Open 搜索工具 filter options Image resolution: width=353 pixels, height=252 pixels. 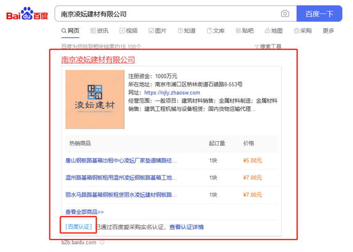[268, 47]
